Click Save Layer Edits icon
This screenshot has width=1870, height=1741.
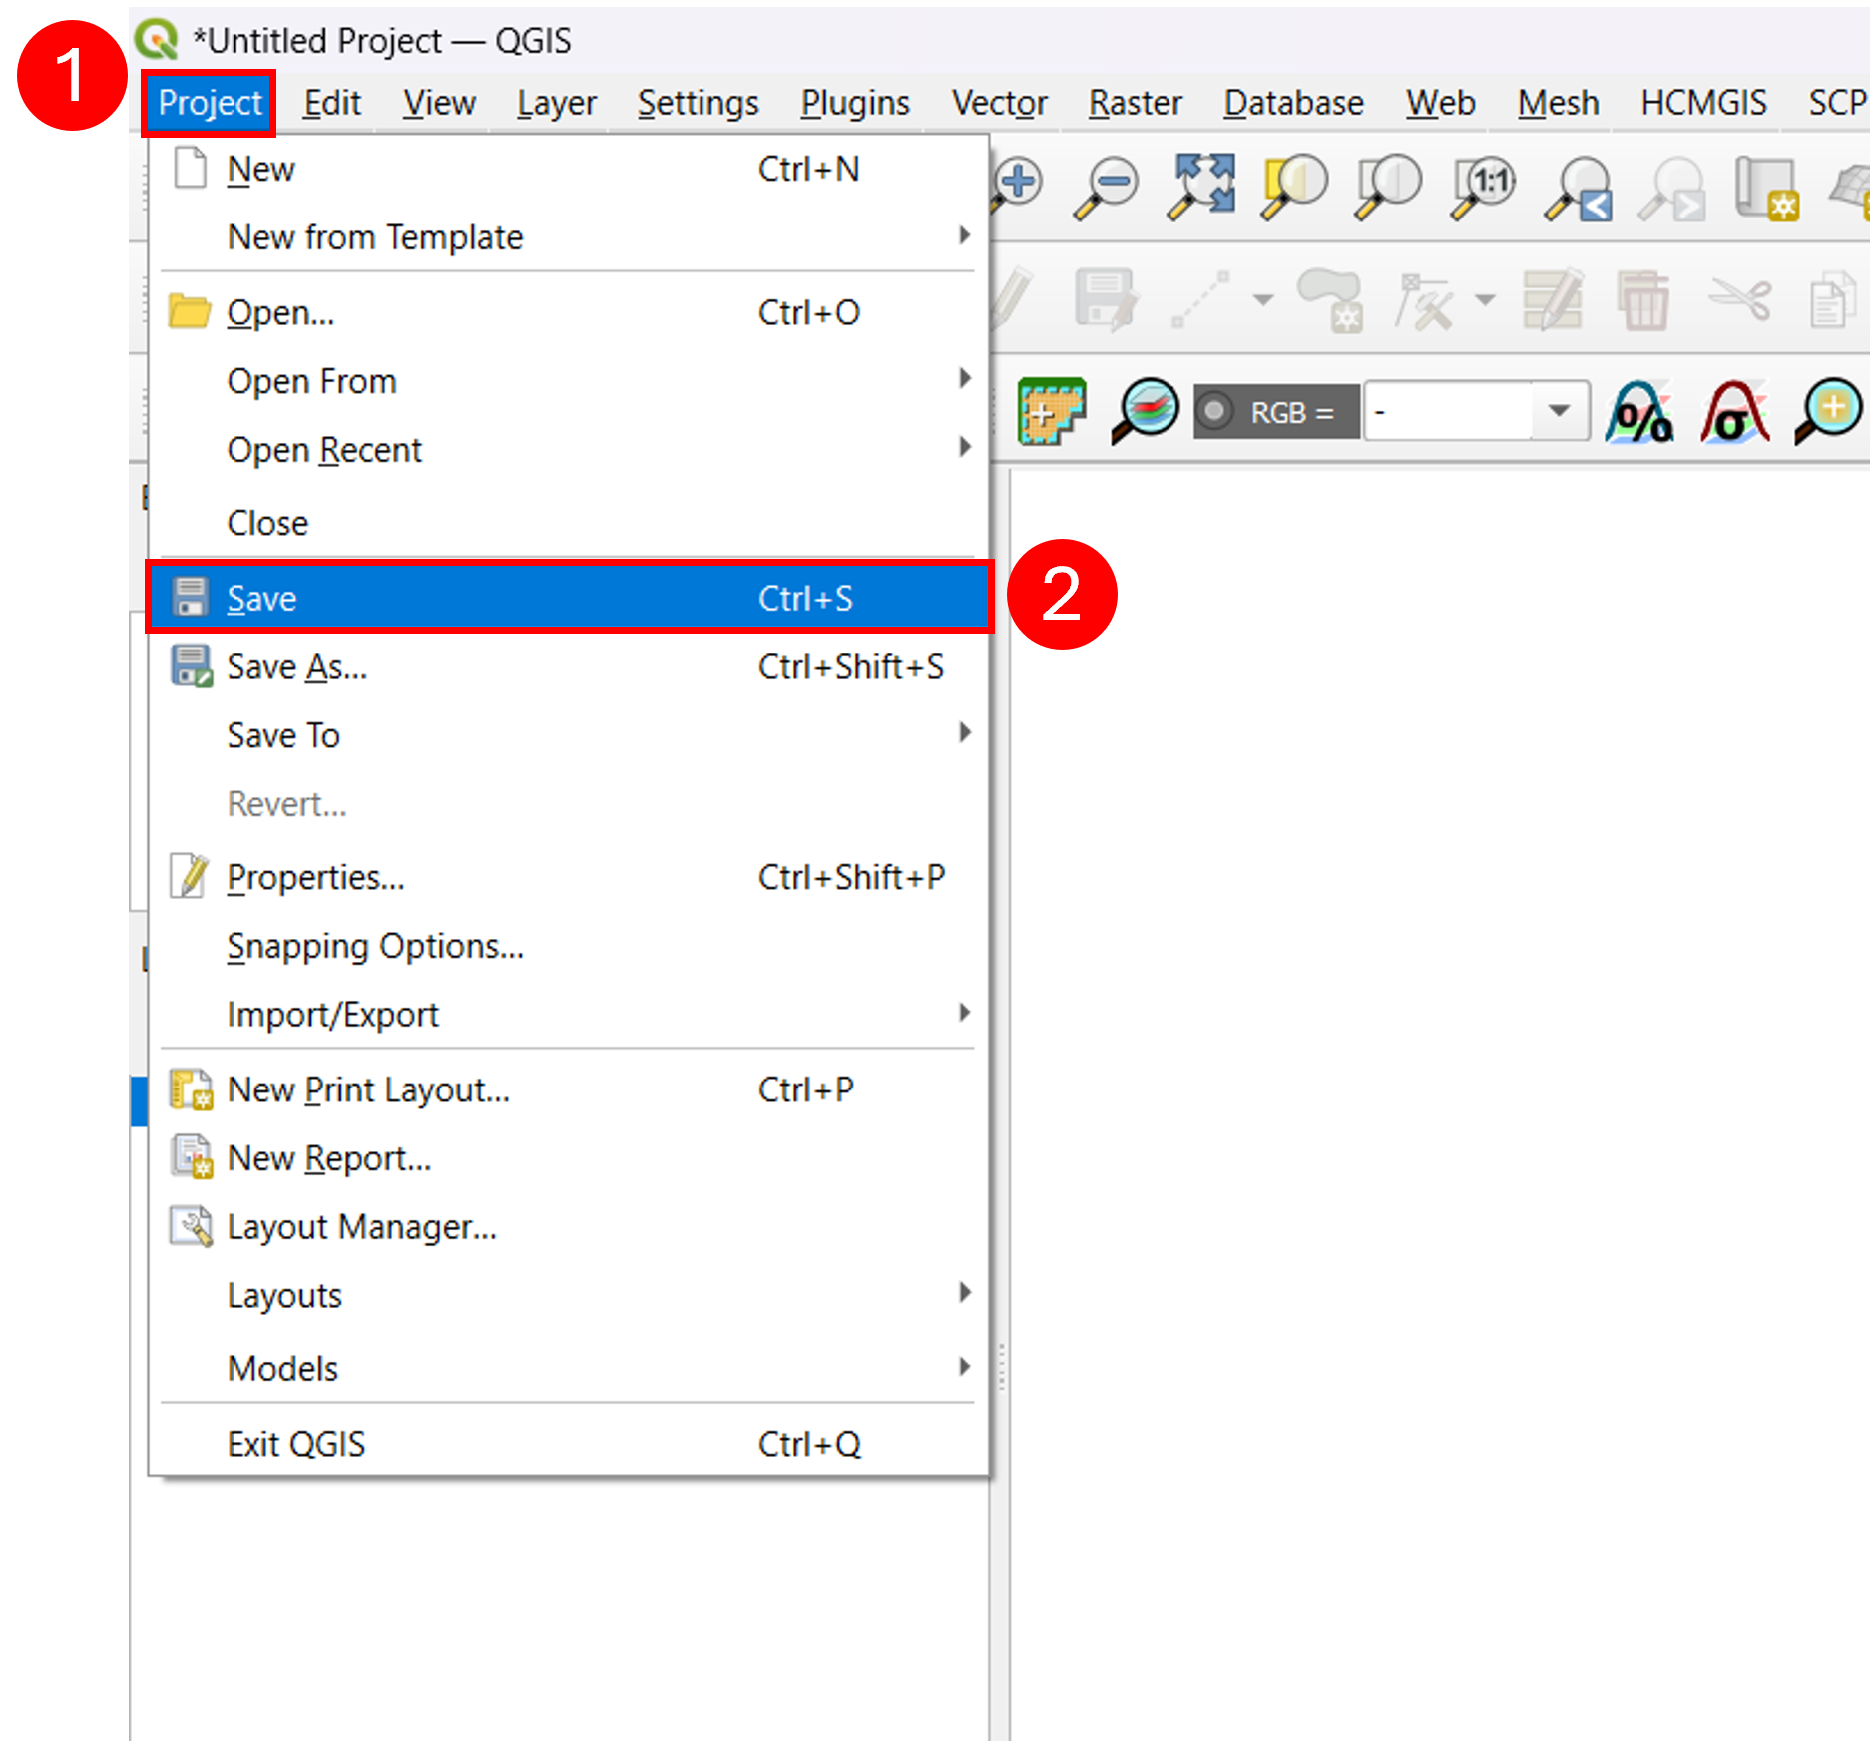click(x=1105, y=298)
